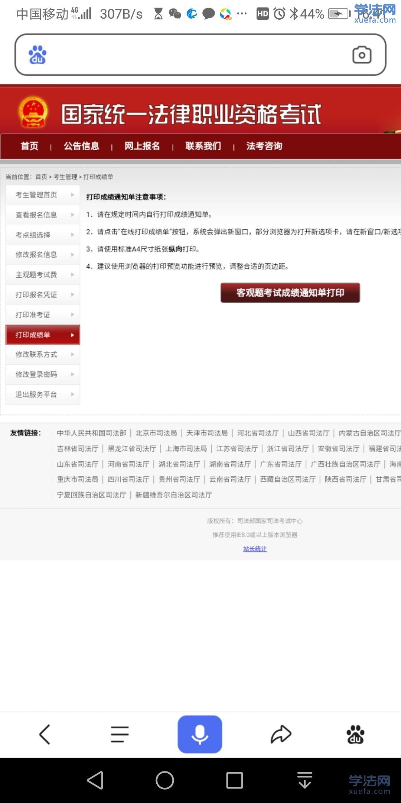Open 法考咨询 navigation item

coord(264,146)
